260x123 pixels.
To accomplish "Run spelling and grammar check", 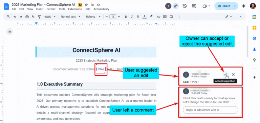I will coord(33,17).
